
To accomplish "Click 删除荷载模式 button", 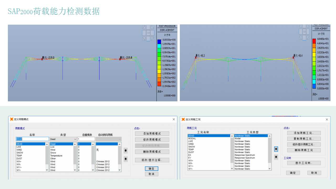I will click(152, 152).
